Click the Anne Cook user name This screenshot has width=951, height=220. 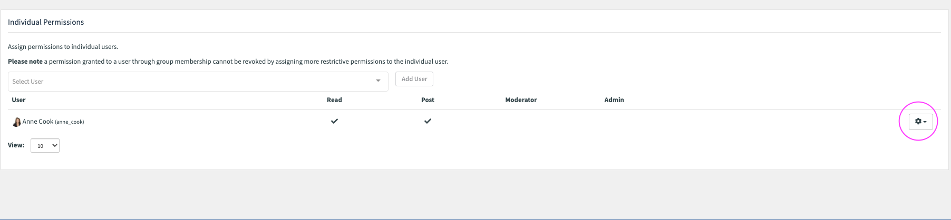tap(38, 122)
